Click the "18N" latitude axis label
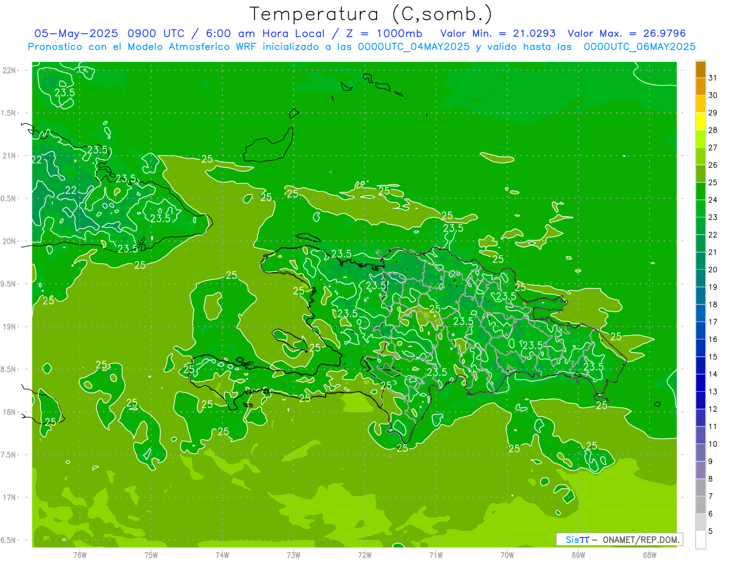729x563 pixels. click(x=9, y=412)
